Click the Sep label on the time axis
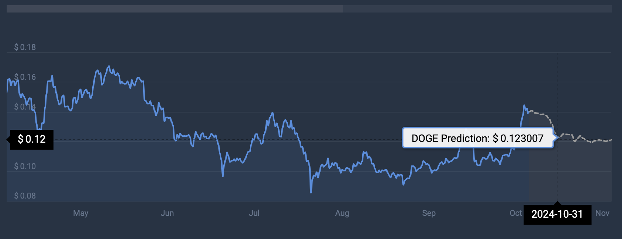The image size is (622, 239). (x=429, y=213)
